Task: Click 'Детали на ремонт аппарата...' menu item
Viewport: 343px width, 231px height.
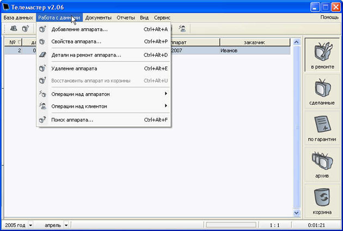Action: click(x=86, y=55)
